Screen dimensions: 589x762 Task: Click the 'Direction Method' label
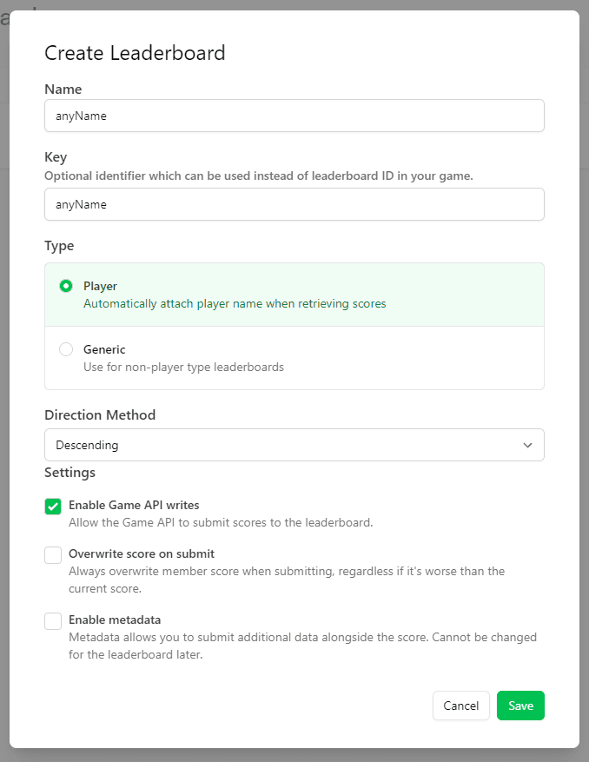(x=100, y=414)
